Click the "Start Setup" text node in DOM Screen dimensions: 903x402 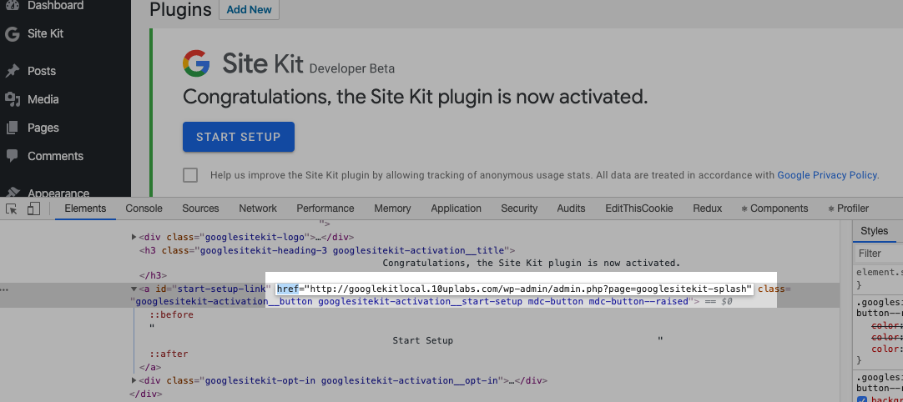422,340
